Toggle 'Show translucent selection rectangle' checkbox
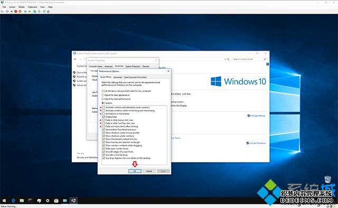The height and width of the screenshot is (208, 338). pyautogui.click(x=104, y=142)
